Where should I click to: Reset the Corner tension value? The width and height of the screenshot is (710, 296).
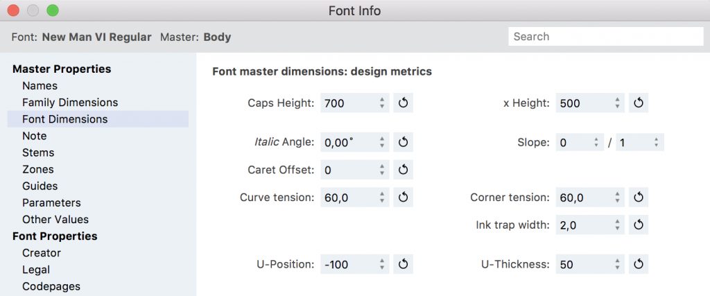click(x=639, y=198)
